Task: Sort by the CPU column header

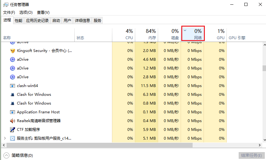Action: point(124,35)
